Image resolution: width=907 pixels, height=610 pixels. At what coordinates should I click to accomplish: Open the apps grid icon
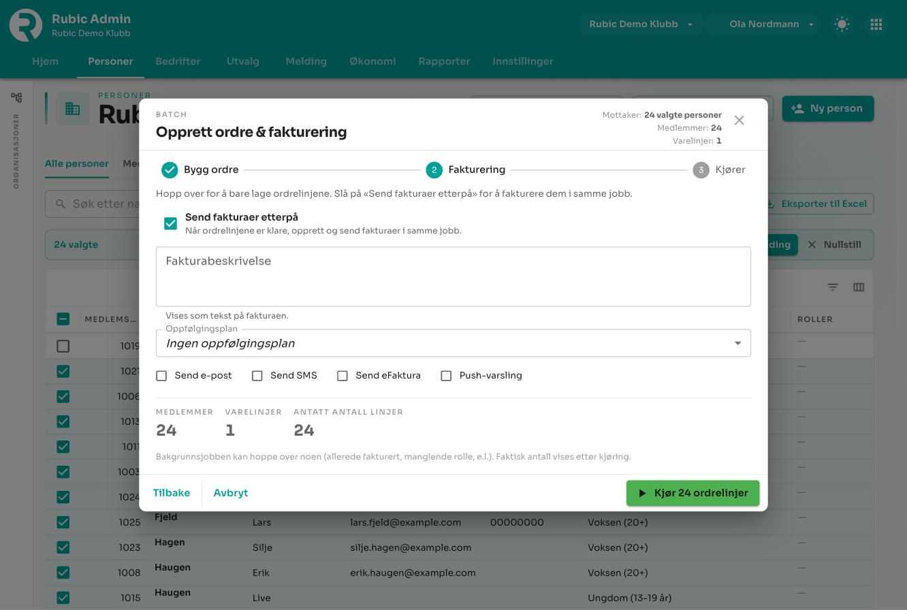coord(876,25)
